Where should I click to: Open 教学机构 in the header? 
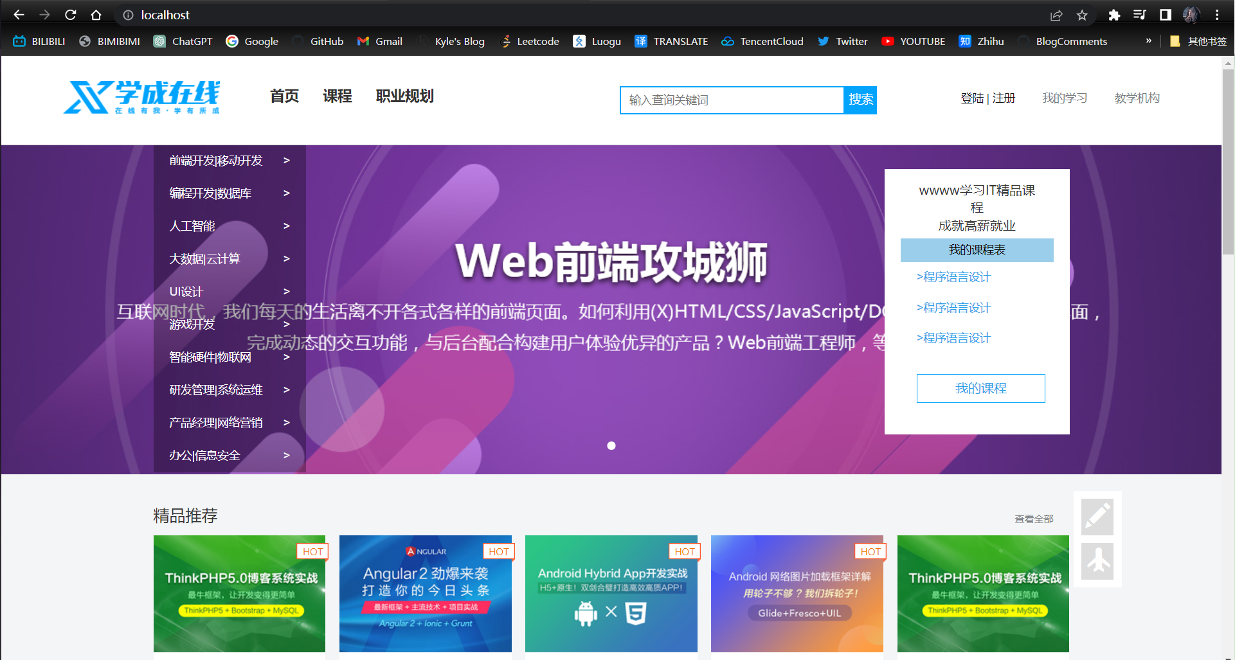[x=1137, y=98]
